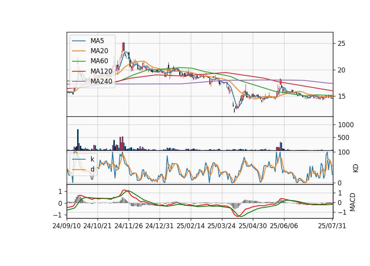Click the 24/12/31 date axis label
The width and height of the screenshot is (370, 266).
[160, 226]
